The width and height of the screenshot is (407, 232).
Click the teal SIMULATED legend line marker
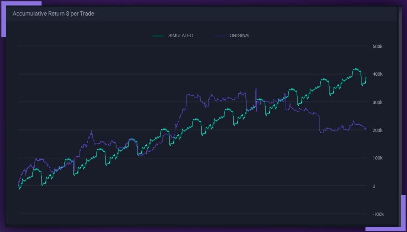[158, 36]
